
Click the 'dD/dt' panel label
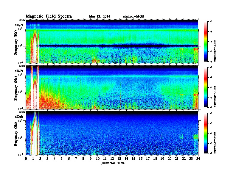point(19,71)
